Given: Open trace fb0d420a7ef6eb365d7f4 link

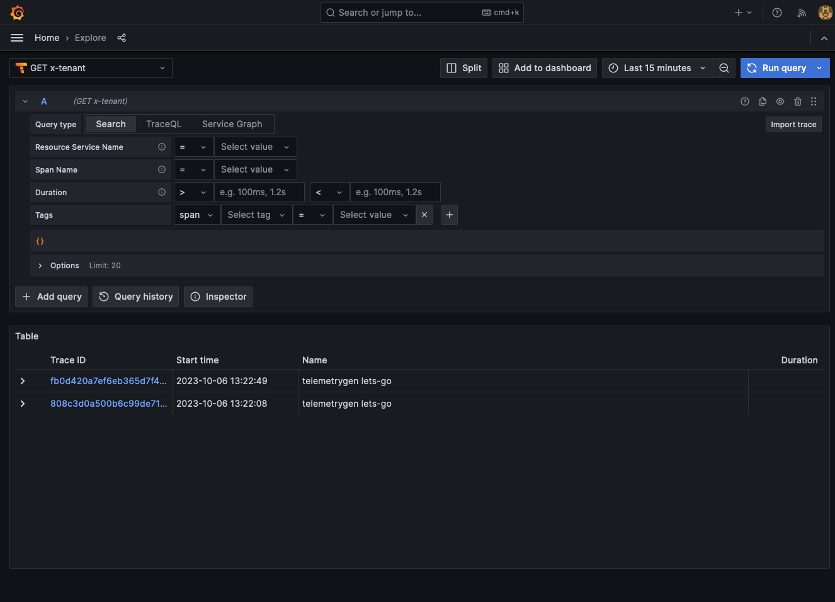Looking at the screenshot, I should coord(108,381).
